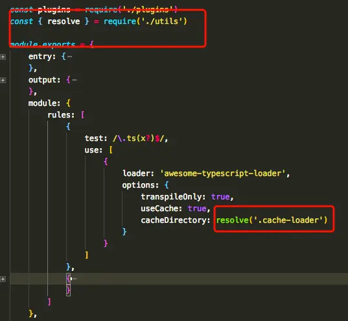The height and width of the screenshot is (321, 348).
Task: Click the fold ellipsis after output: {
Action: [x=75, y=80]
